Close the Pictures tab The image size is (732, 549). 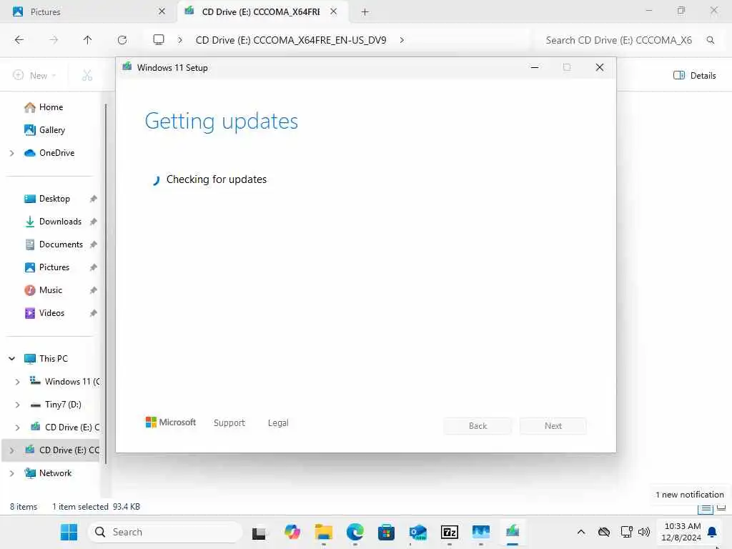[162, 11]
